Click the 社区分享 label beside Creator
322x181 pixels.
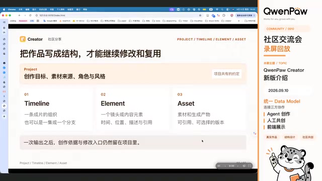(x=55, y=39)
